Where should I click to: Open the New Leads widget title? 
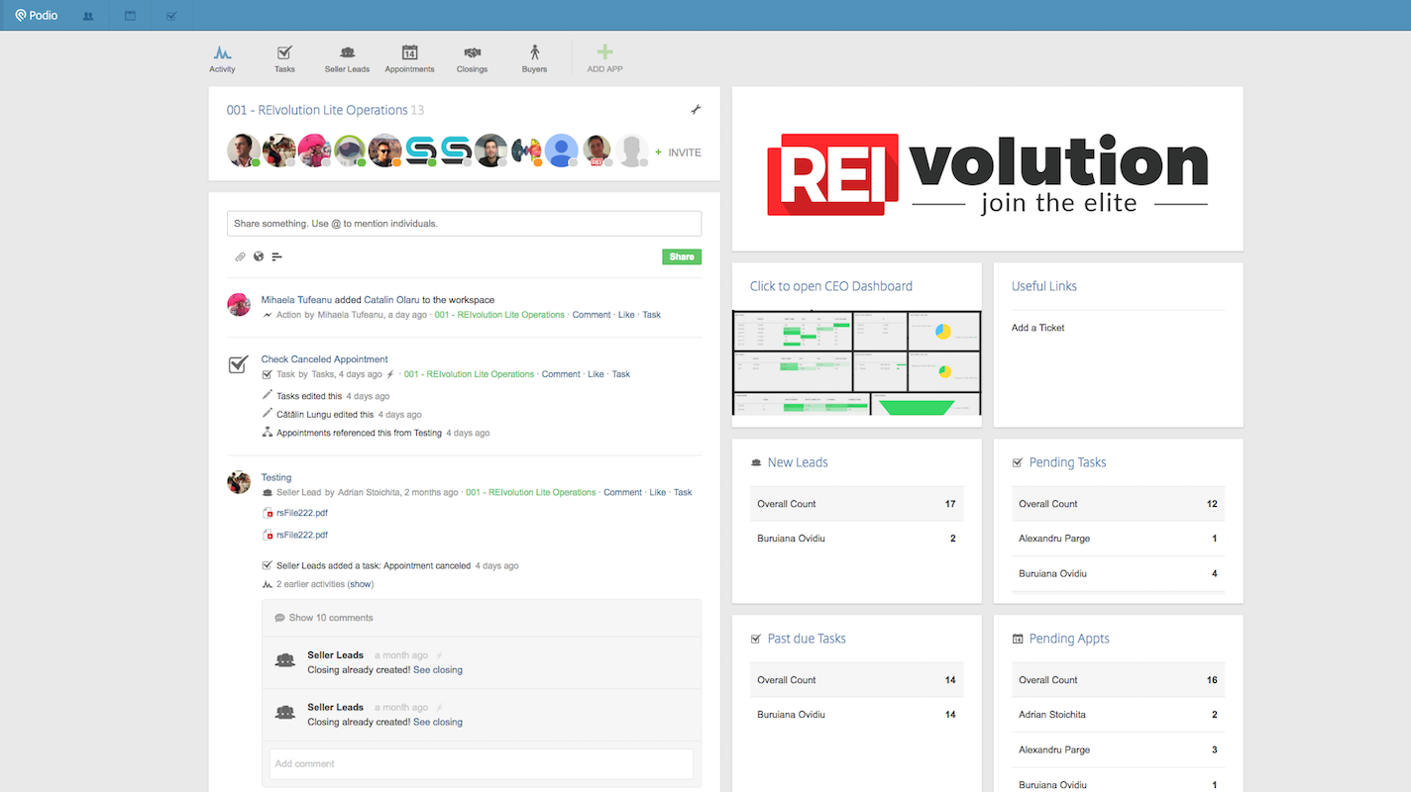[798, 462]
